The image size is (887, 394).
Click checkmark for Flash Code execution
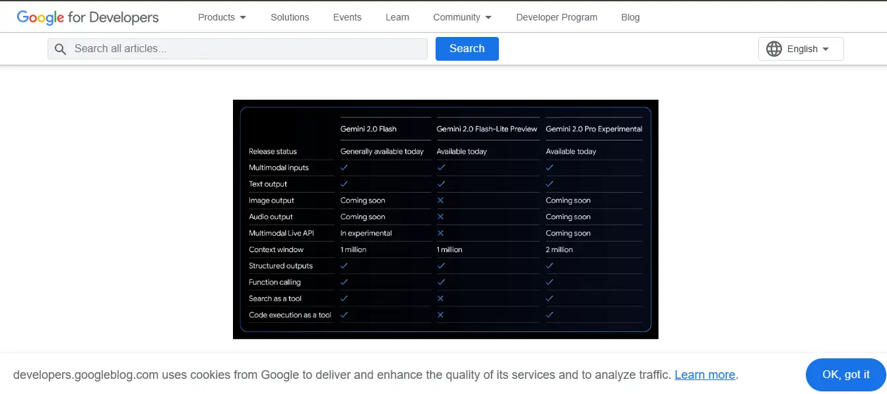coord(344,315)
